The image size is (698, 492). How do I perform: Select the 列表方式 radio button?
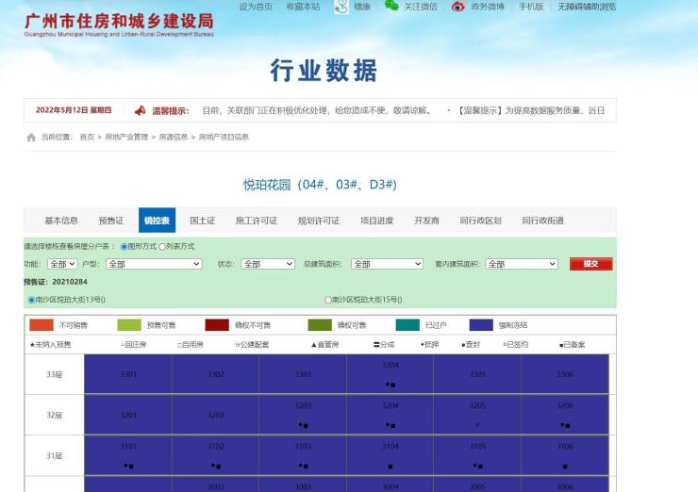161,247
